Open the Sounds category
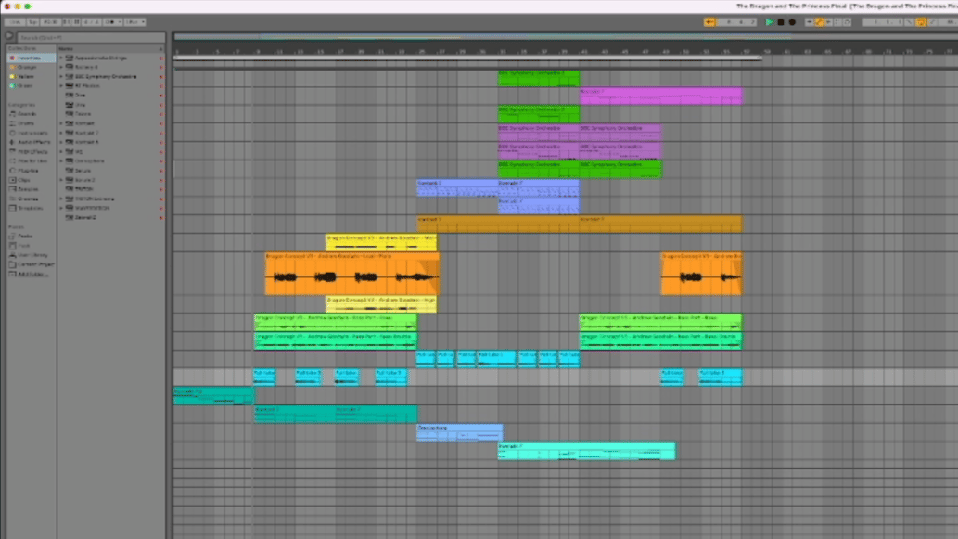This screenshot has height=539, width=958. pos(27,114)
